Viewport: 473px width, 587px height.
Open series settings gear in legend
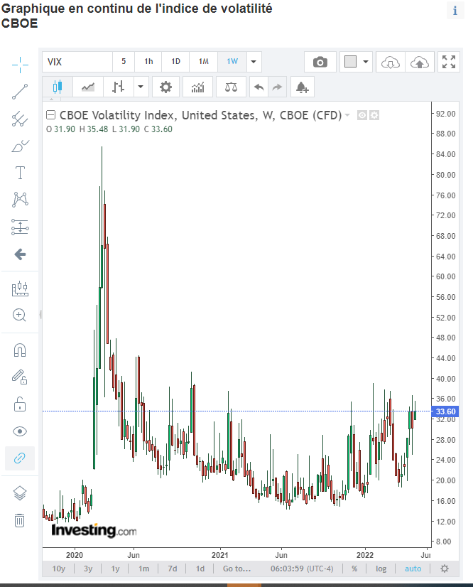(374, 115)
